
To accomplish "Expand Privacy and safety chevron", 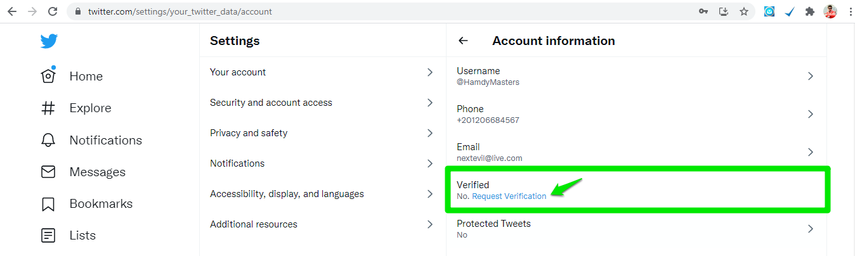I will click(430, 133).
